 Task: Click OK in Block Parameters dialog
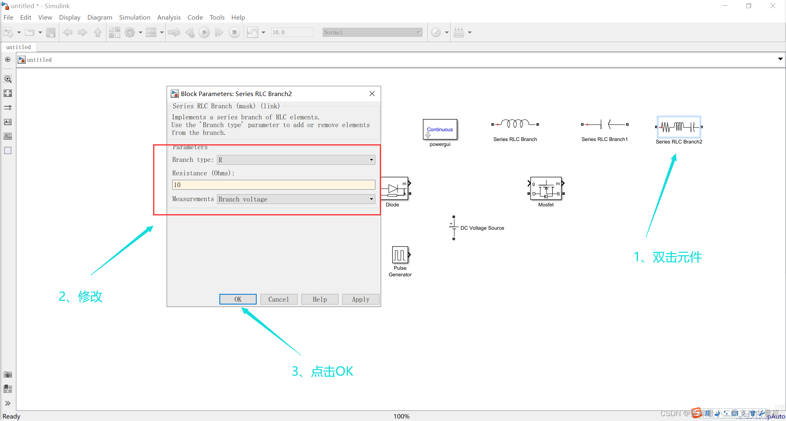coord(238,299)
